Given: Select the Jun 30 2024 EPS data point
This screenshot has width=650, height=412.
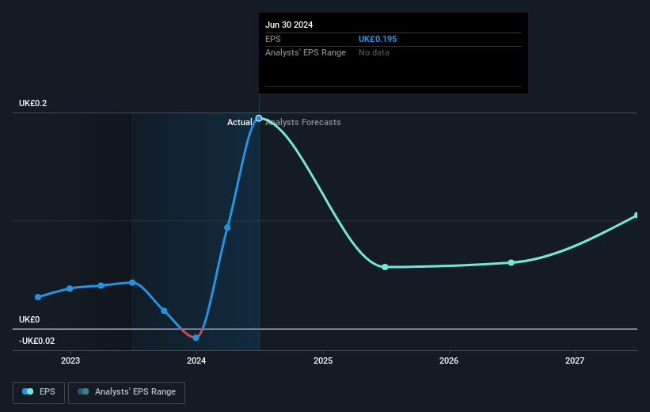Looking at the screenshot, I should coord(259,118).
